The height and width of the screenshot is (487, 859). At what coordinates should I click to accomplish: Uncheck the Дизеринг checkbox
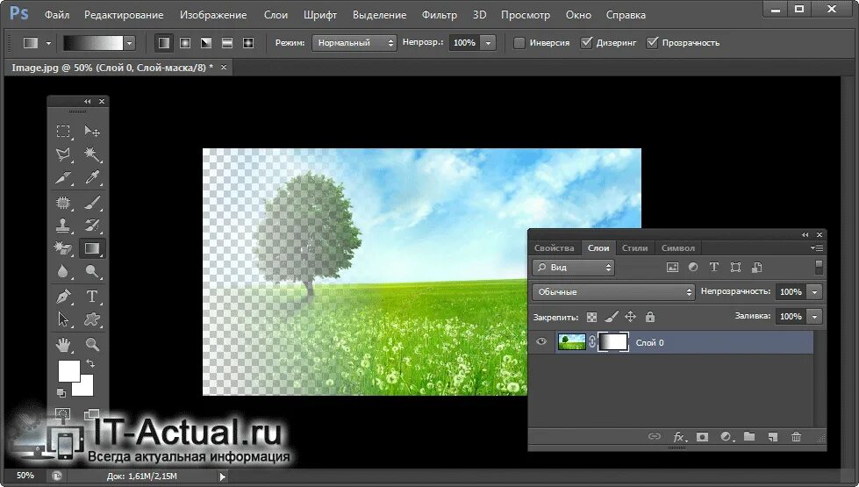(x=586, y=43)
